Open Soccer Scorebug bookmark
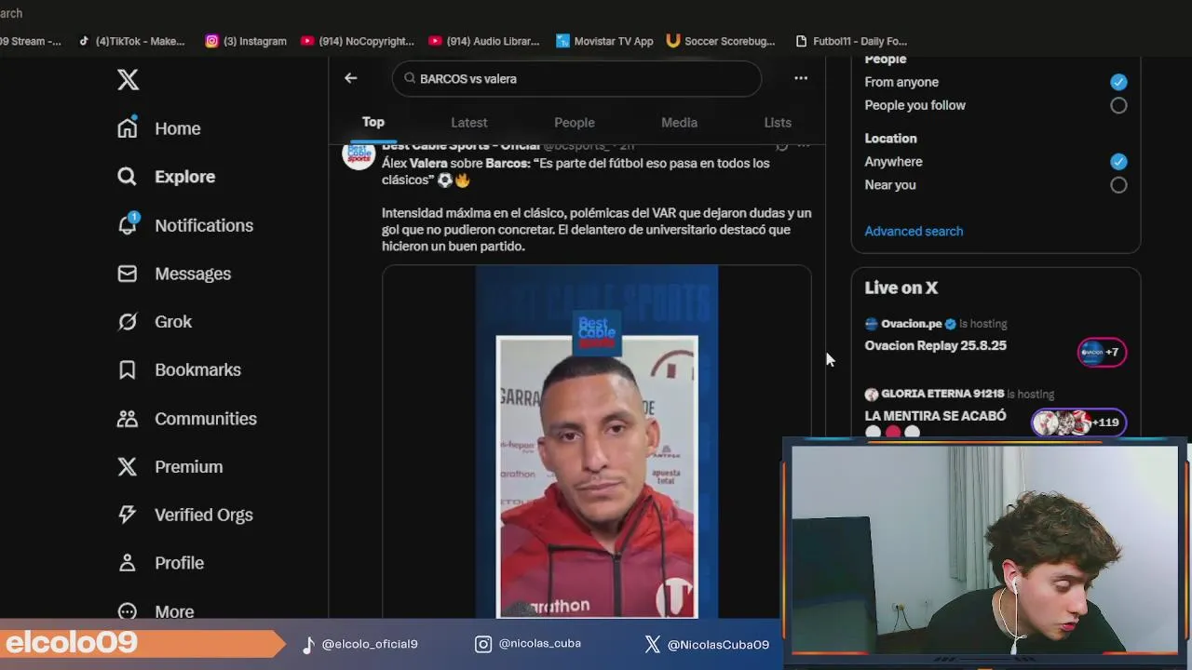This screenshot has width=1192, height=670. pyautogui.click(x=721, y=41)
